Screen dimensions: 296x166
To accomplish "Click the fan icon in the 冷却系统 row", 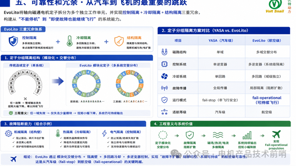I will tap(164, 76).
